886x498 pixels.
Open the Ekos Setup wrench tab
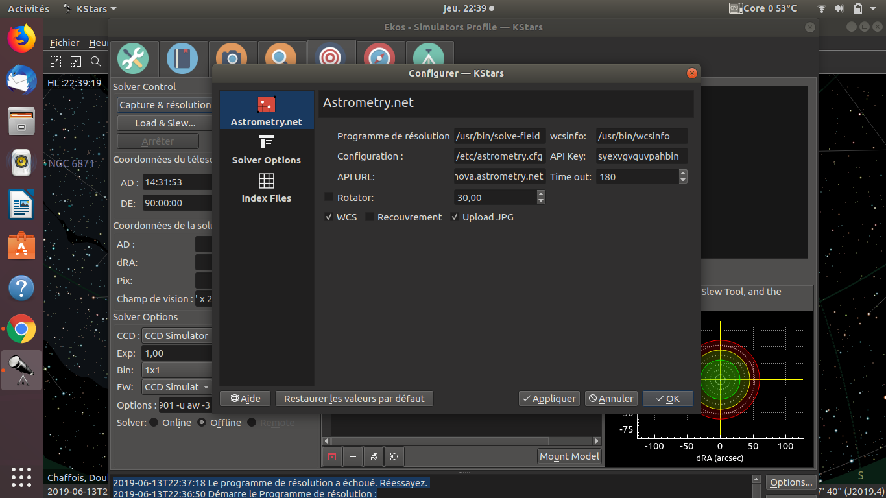133,58
